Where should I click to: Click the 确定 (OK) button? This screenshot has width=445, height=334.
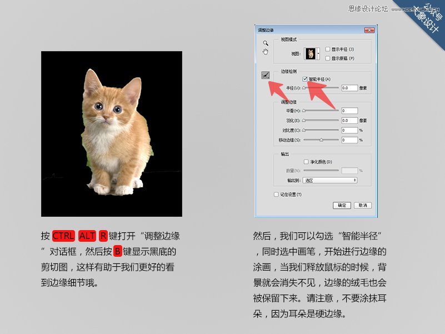pyautogui.click(x=342, y=205)
